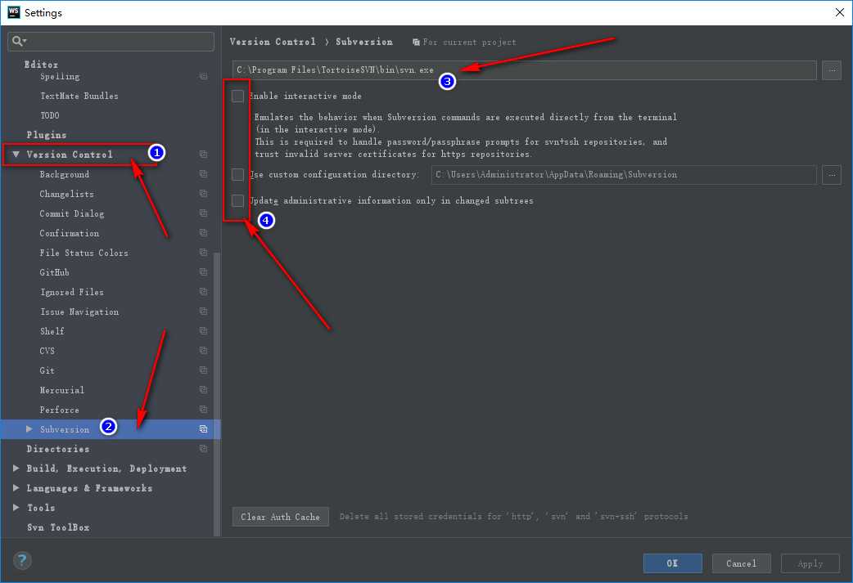Open the search history dropdown arrow
The image size is (853, 583).
tap(25, 42)
